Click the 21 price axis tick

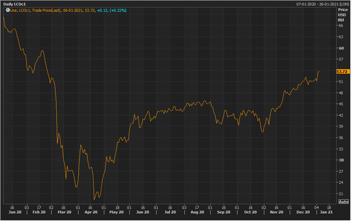pyautogui.click(x=341, y=193)
